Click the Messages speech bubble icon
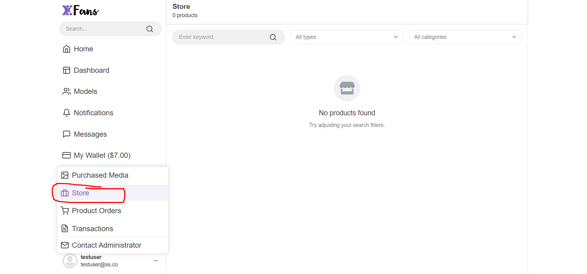This screenshot has width=587, height=274. click(x=66, y=134)
